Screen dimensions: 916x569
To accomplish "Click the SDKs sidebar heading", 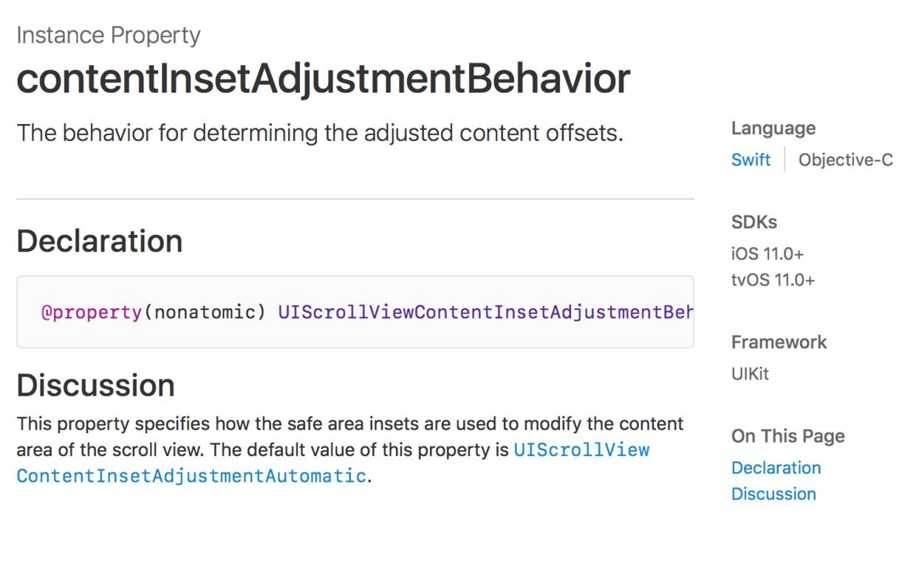I will (x=754, y=222).
